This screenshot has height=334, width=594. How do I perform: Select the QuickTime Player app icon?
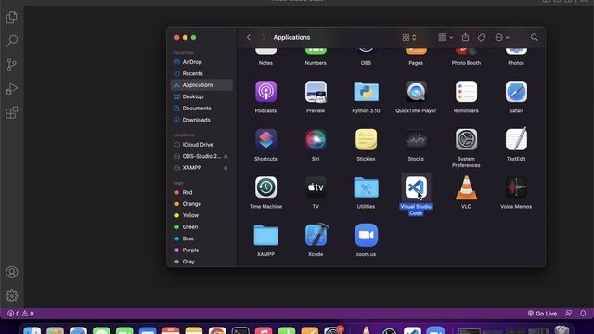point(416,92)
